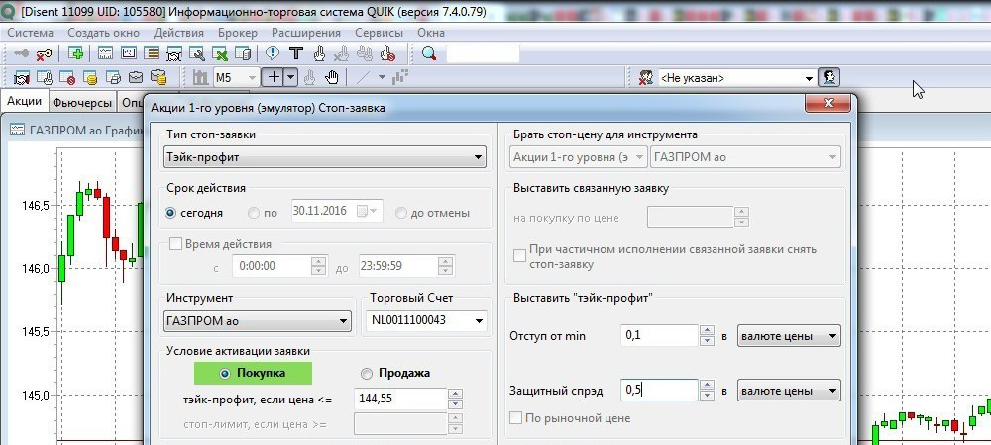
Task: Decrease 'Защитный спрэд' with spinner down
Action: coord(708,396)
